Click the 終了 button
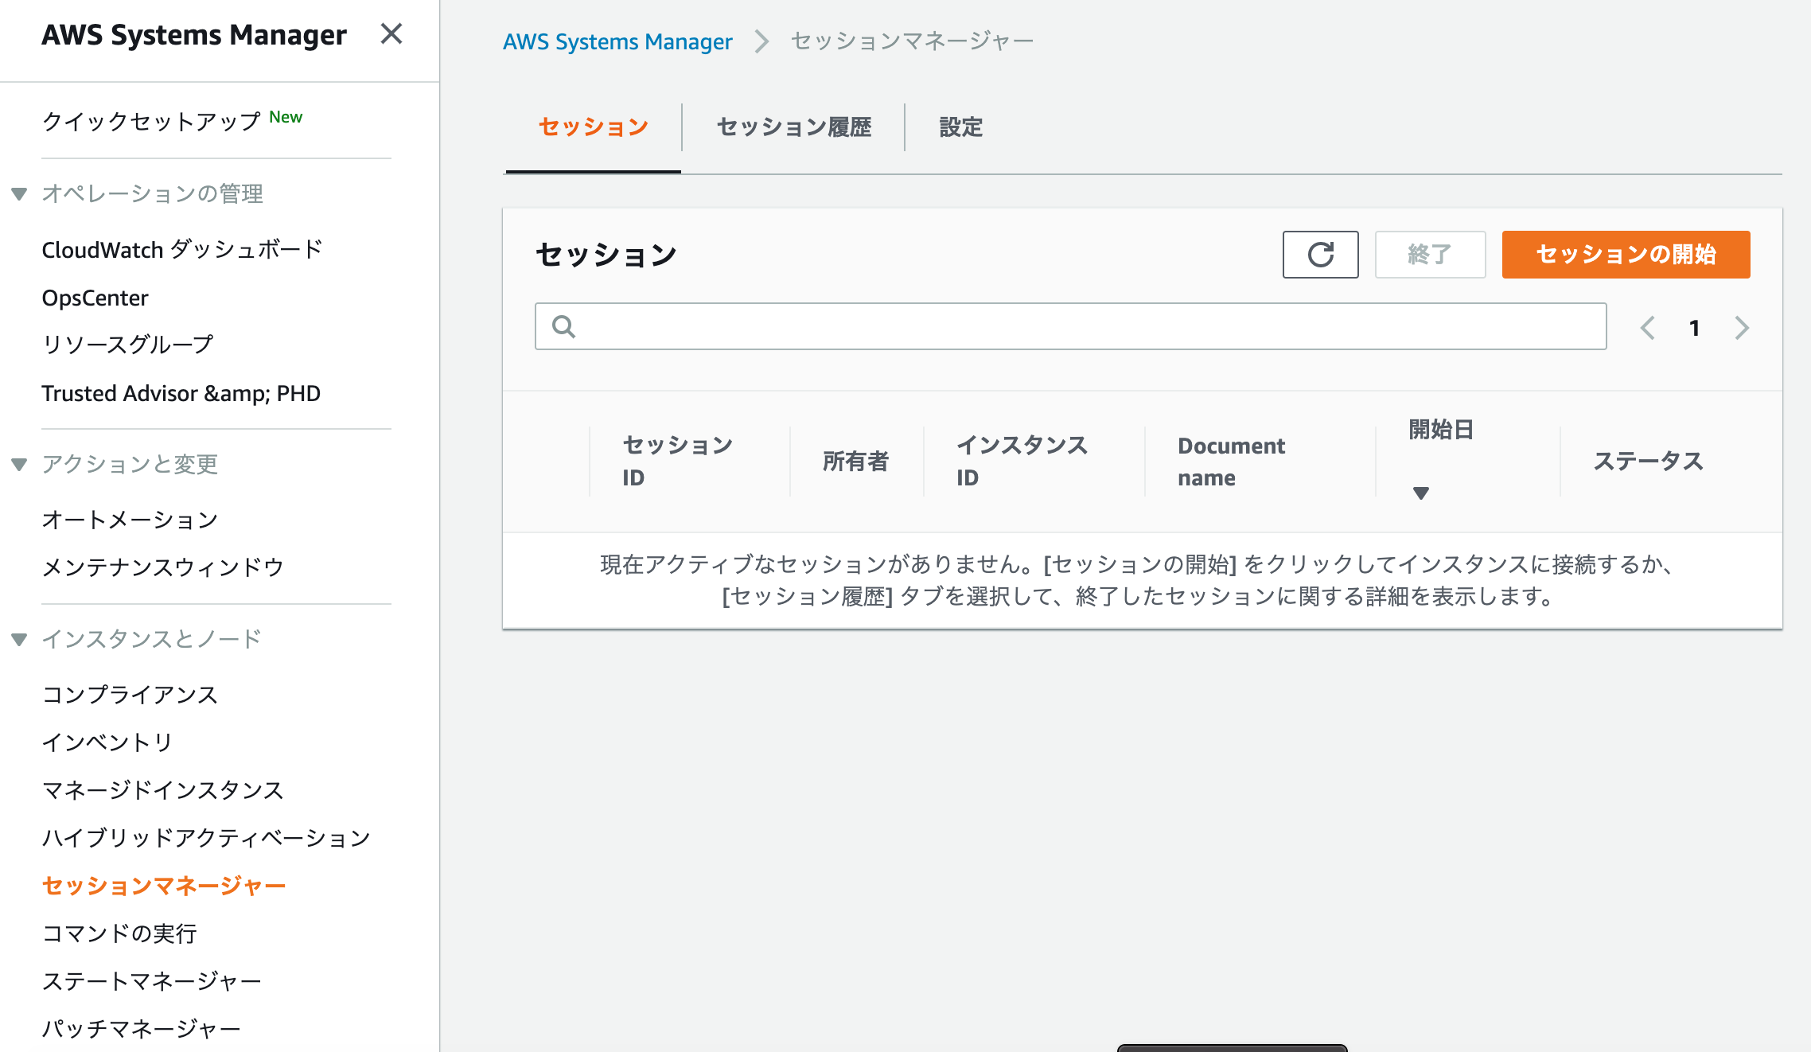The width and height of the screenshot is (1811, 1052). pos(1430,255)
